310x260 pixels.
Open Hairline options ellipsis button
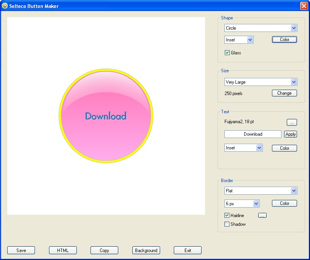tap(262, 216)
